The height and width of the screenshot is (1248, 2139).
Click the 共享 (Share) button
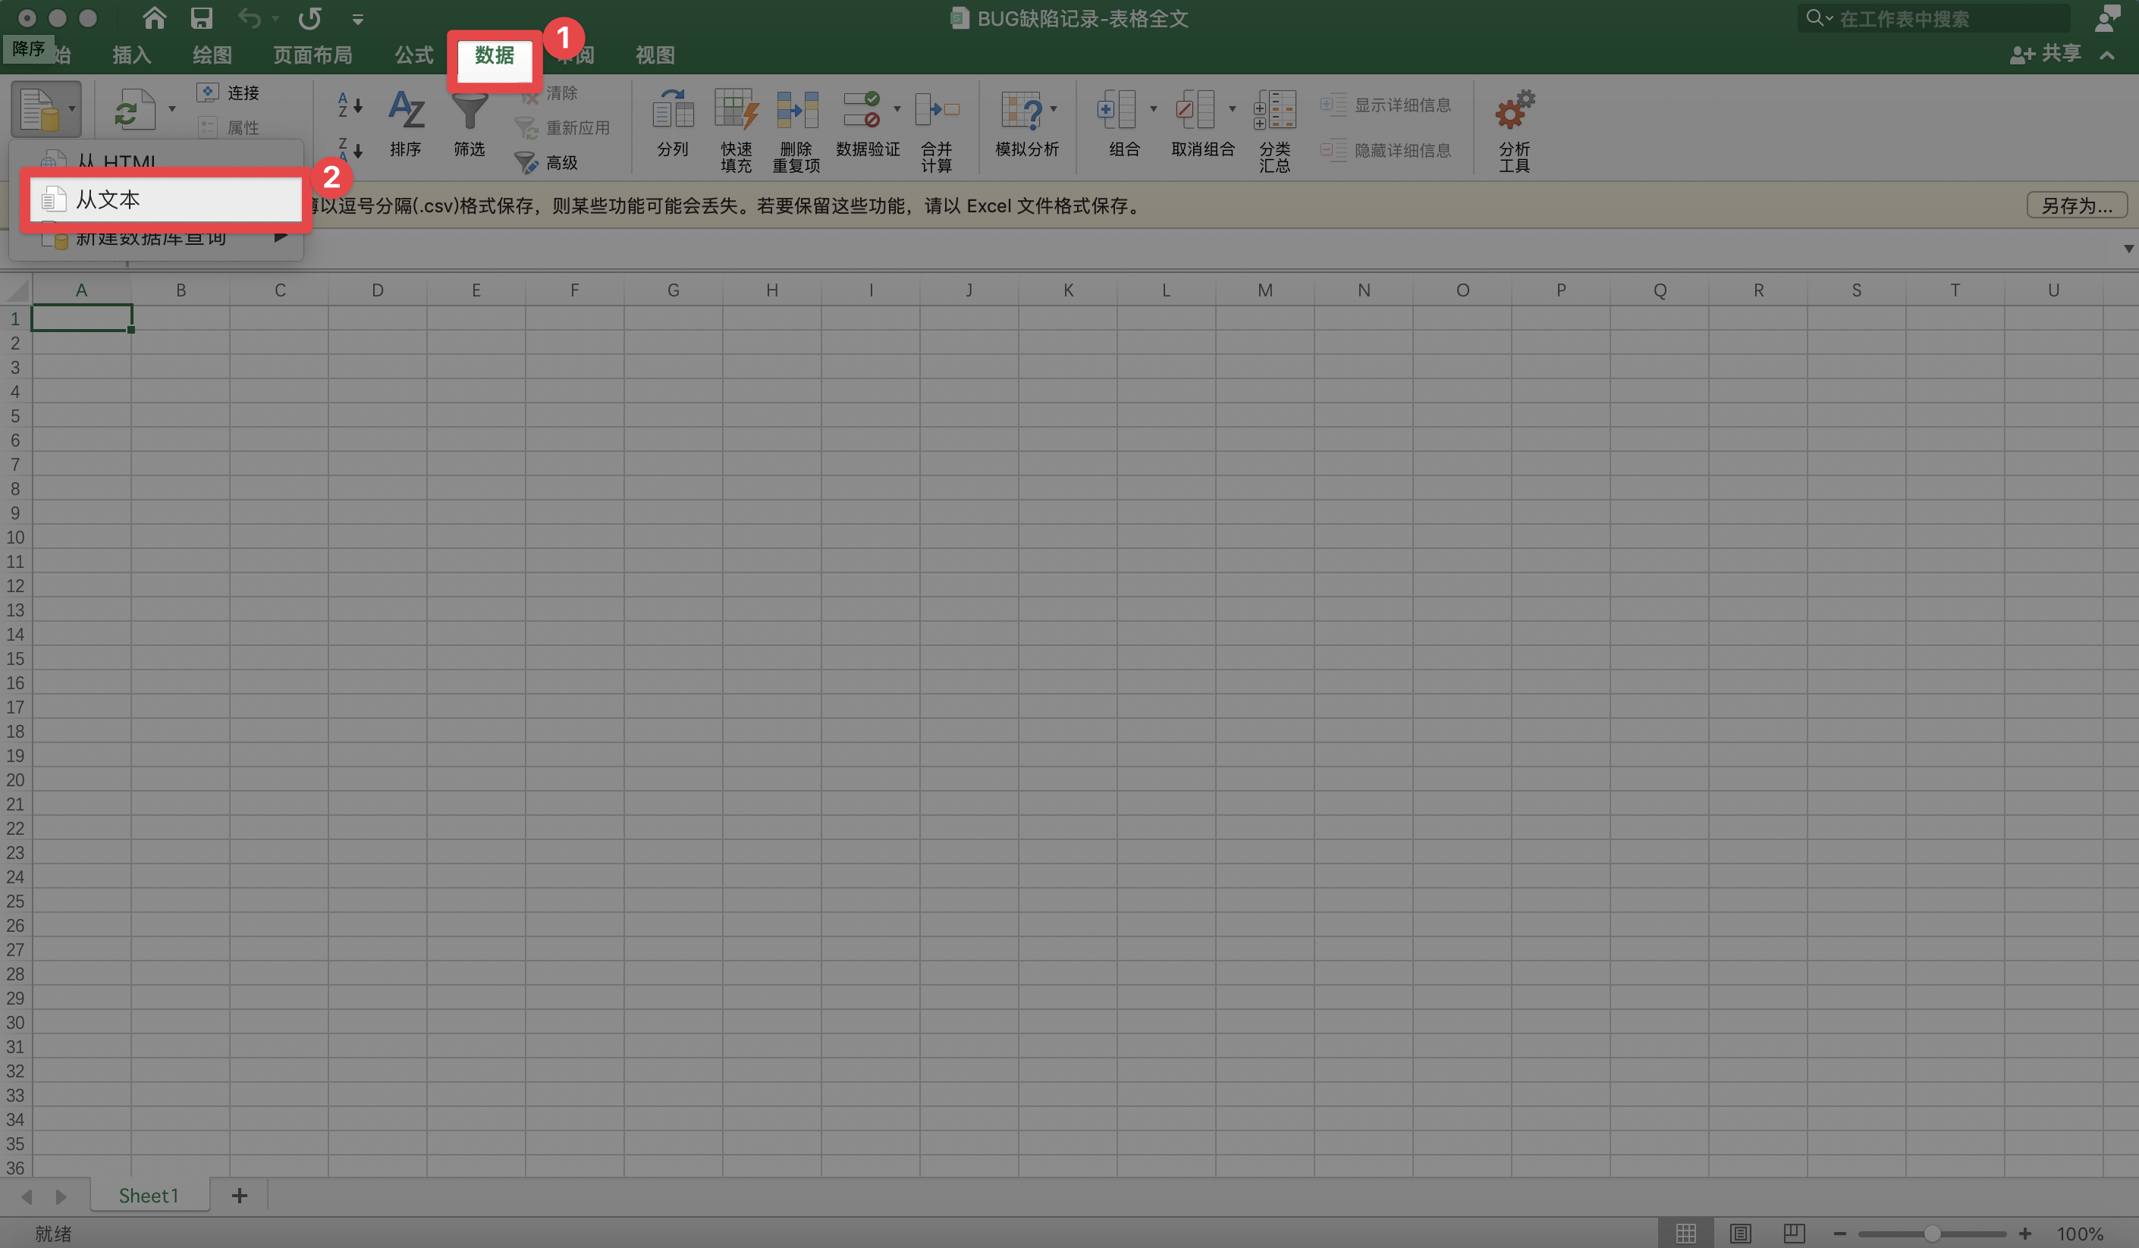(x=2046, y=55)
